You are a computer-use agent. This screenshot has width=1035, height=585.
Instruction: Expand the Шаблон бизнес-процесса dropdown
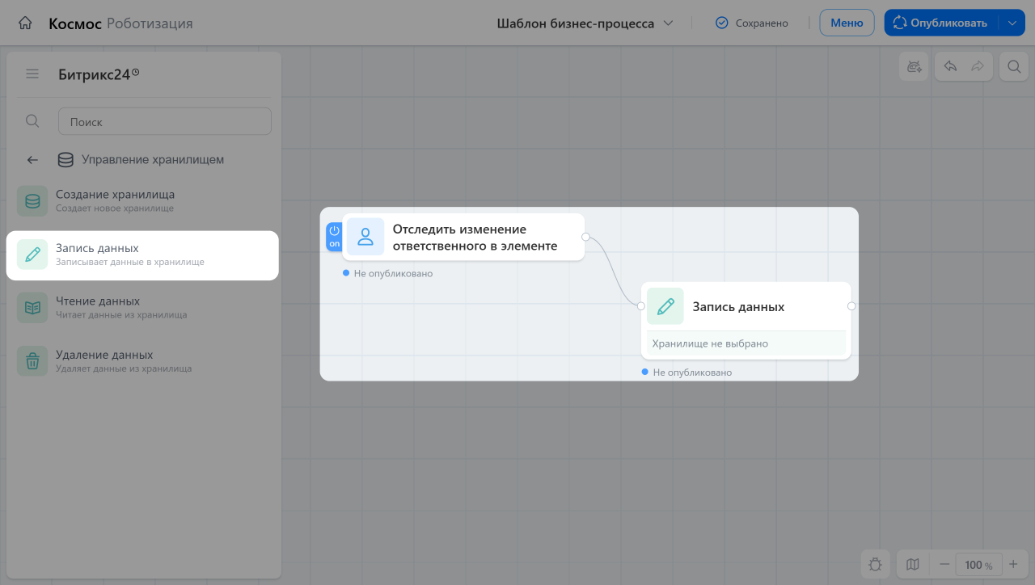pyautogui.click(x=585, y=23)
